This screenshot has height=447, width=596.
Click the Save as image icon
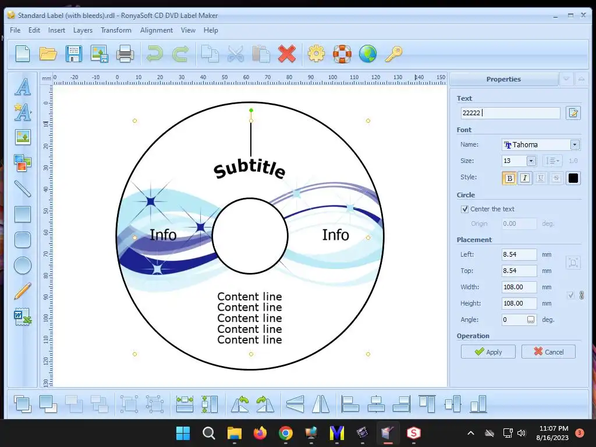[99, 53]
